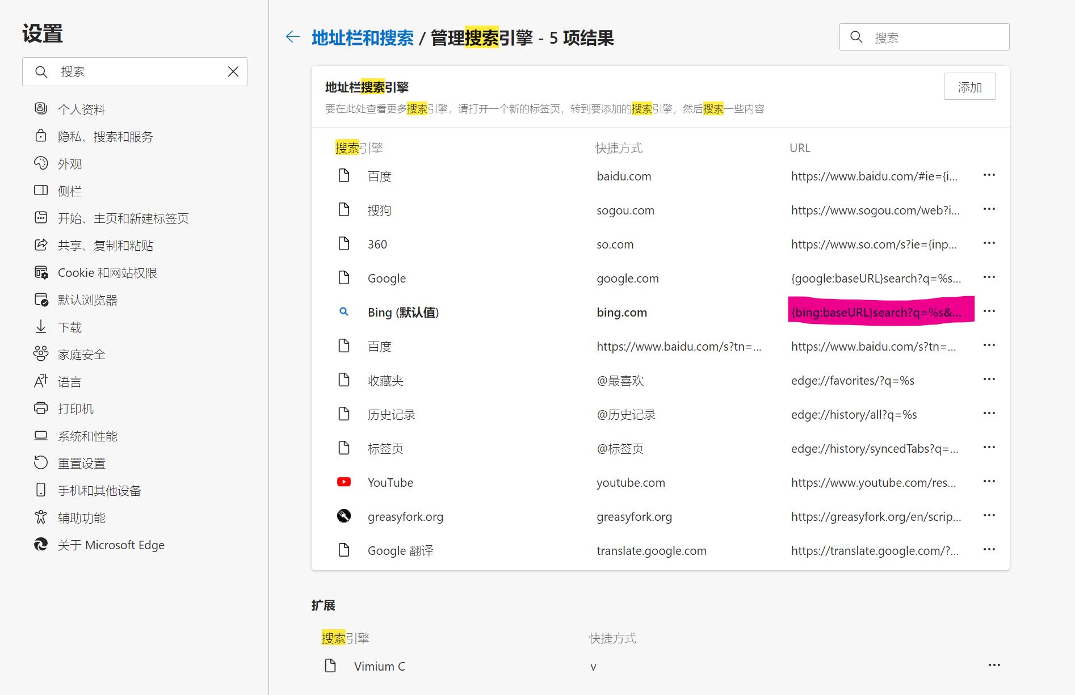
Task: Focus the top-right search engines search box
Action: coord(924,37)
